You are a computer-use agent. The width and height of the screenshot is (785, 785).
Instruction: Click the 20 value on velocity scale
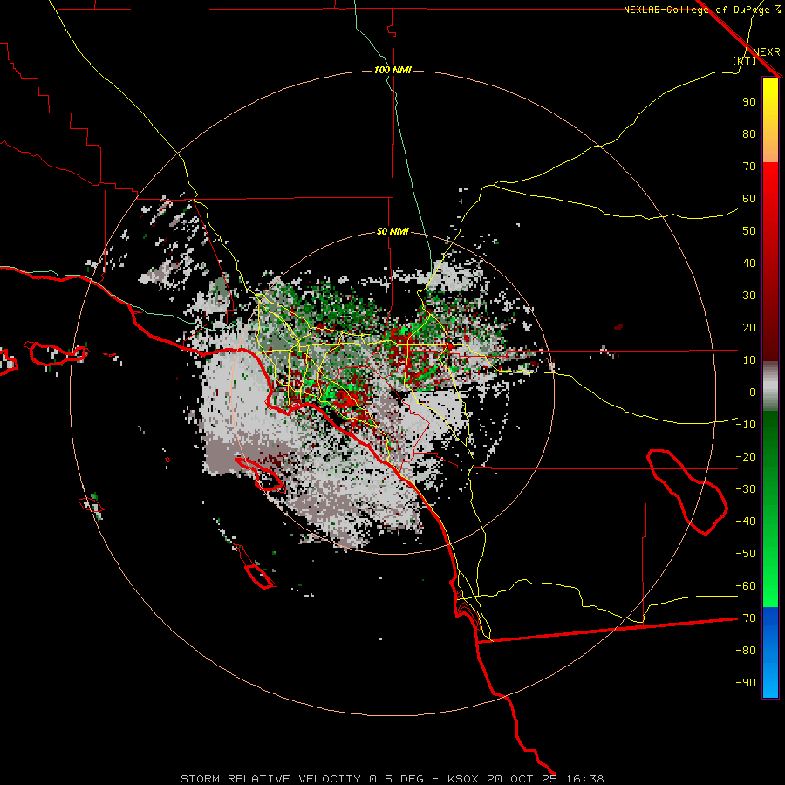[749, 327]
